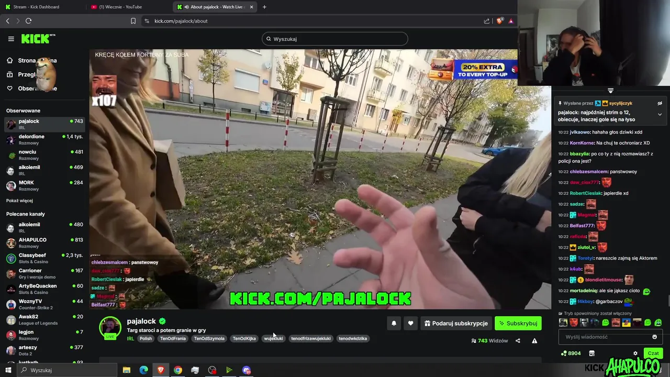Switch to Wiecznie - YouTube tab
Image resolution: width=670 pixels, height=377 pixels.
coord(128,7)
